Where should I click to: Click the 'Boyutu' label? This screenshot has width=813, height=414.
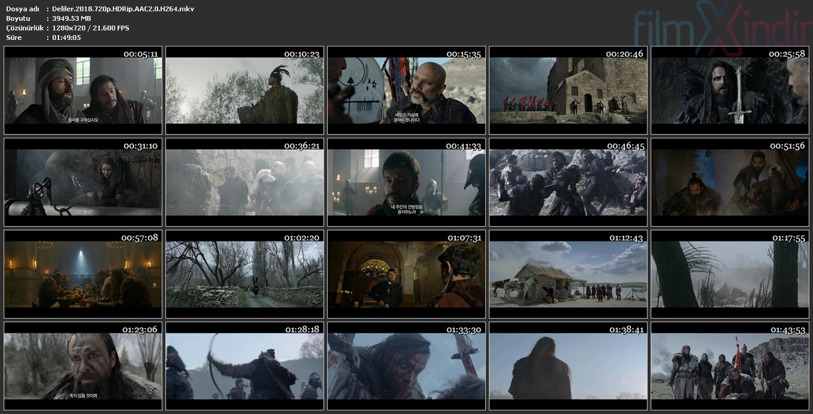click(x=18, y=18)
